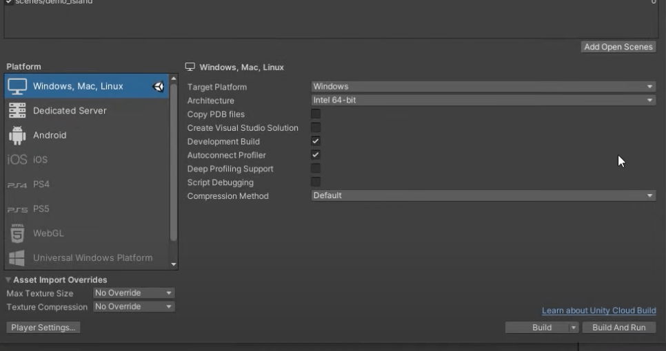Select the Windows, Mac, Linux platform label

(78, 86)
